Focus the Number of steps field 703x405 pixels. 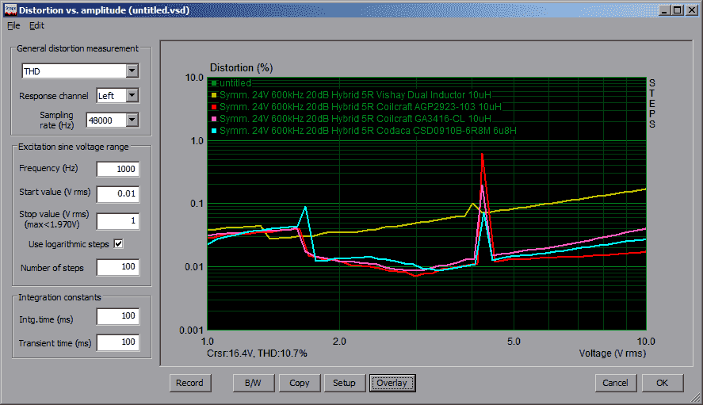117,268
